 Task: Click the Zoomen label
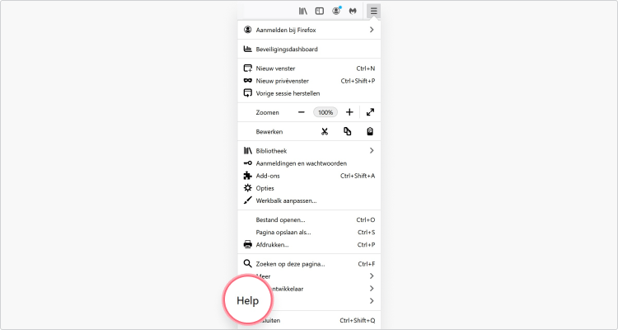[267, 112]
